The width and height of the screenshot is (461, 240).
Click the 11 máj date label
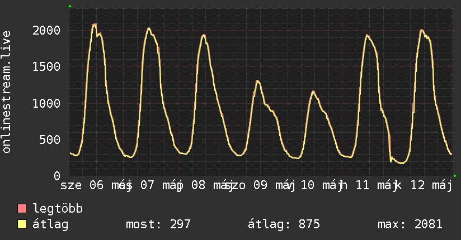(377, 185)
